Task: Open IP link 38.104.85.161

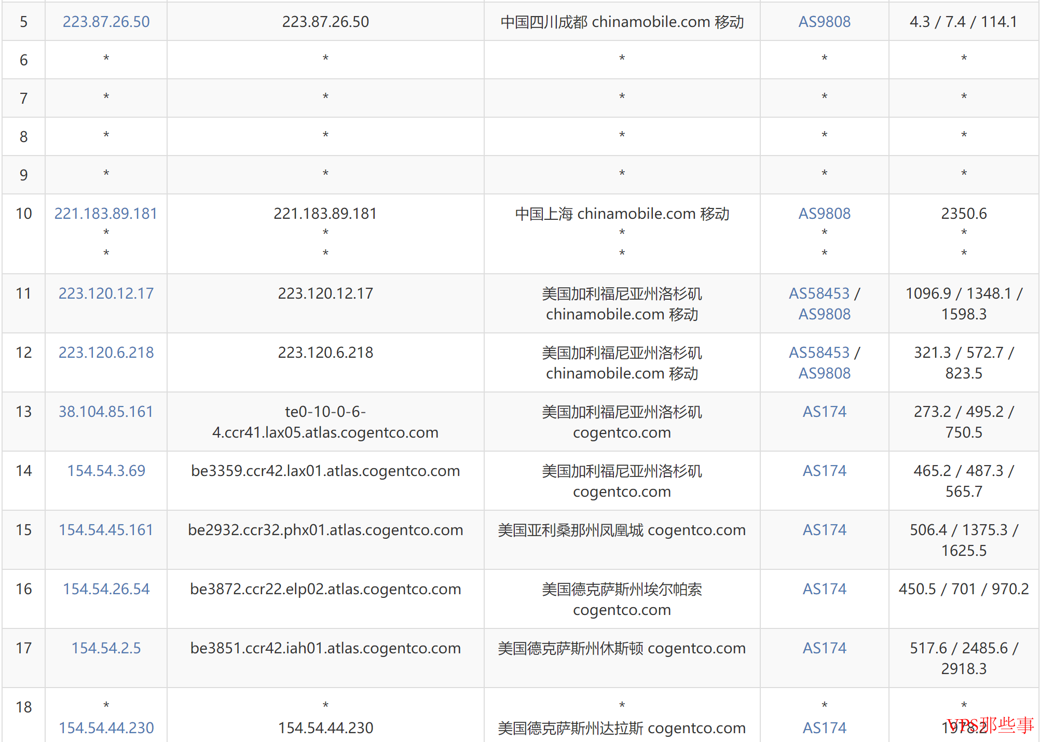Action: (106, 412)
